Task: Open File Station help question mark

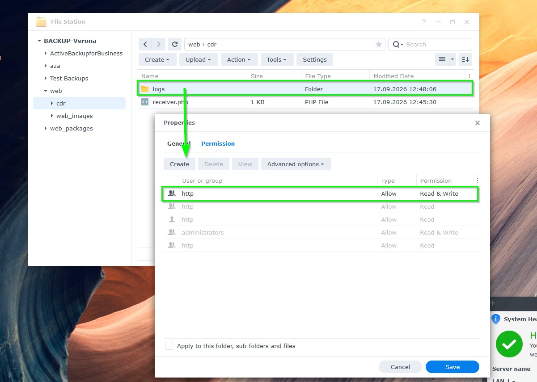Action: [424, 22]
